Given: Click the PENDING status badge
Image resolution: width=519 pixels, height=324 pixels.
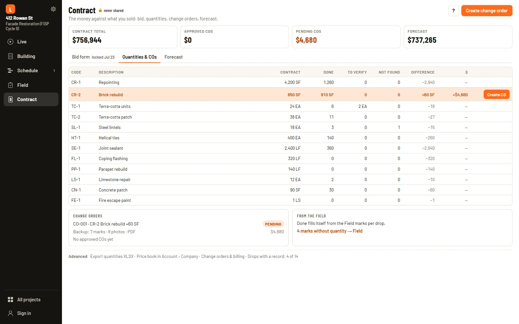Looking at the screenshot, I should (x=273, y=224).
